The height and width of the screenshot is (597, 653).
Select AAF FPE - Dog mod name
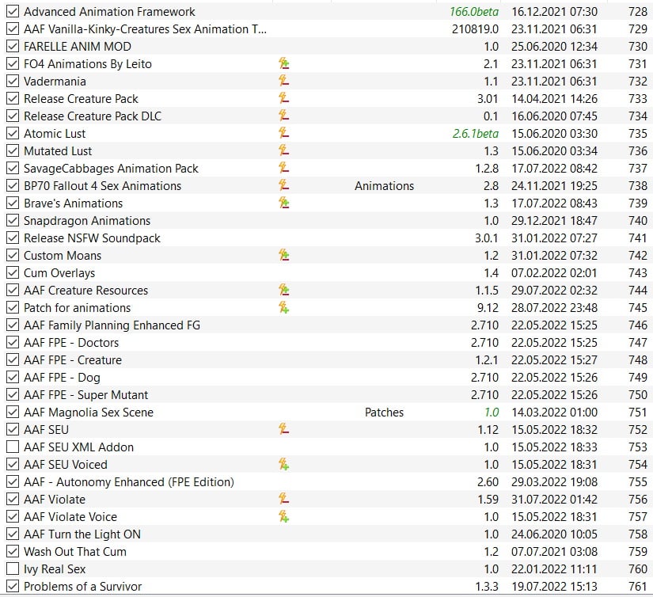tap(62, 378)
